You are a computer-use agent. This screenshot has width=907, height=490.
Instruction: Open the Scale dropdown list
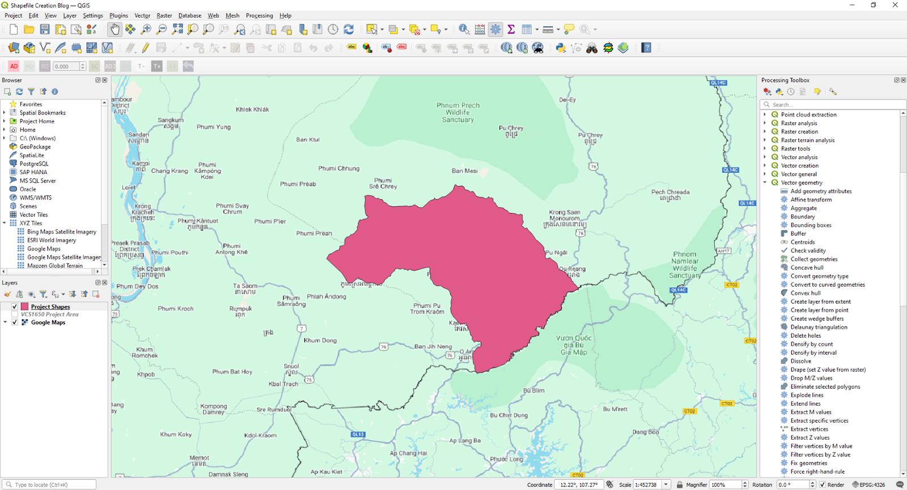[x=666, y=485]
